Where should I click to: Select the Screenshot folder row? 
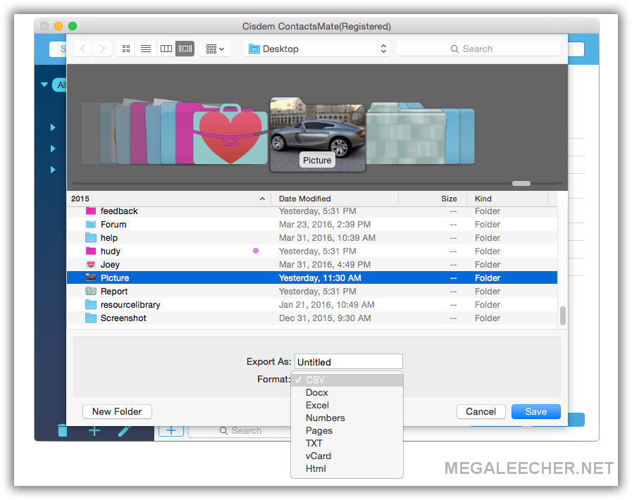click(123, 318)
